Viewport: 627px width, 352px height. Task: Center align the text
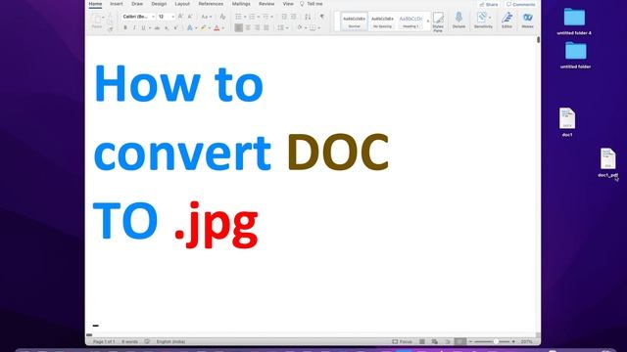click(248, 27)
